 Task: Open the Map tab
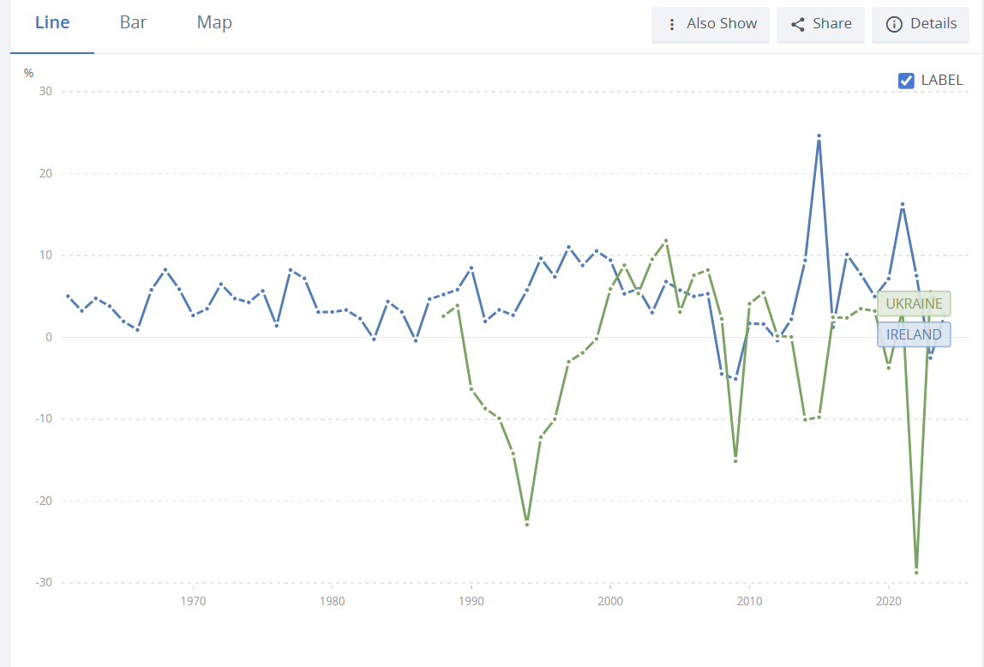click(x=214, y=23)
